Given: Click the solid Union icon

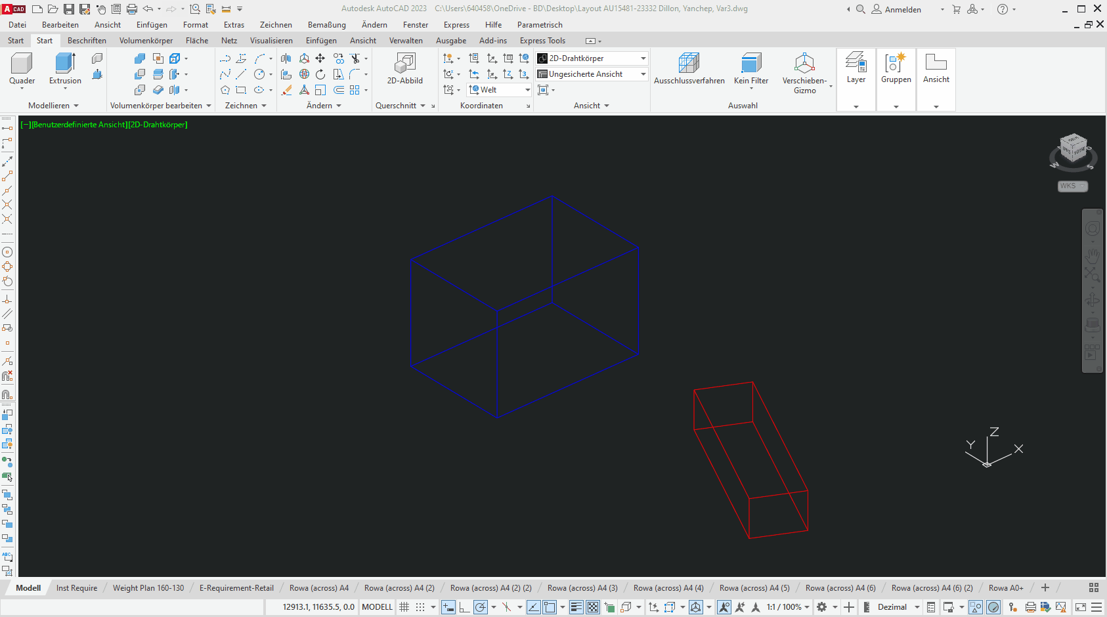Looking at the screenshot, I should 140,58.
